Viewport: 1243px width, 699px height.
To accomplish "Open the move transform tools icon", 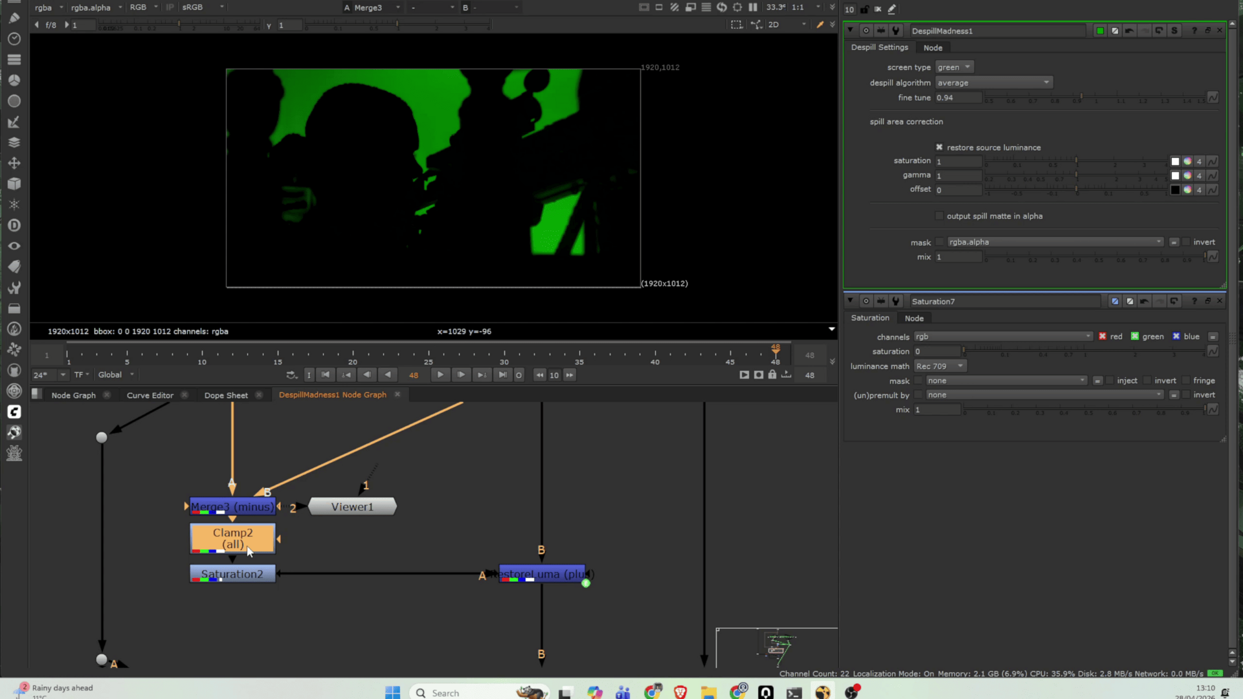I will [x=14, y=163].
